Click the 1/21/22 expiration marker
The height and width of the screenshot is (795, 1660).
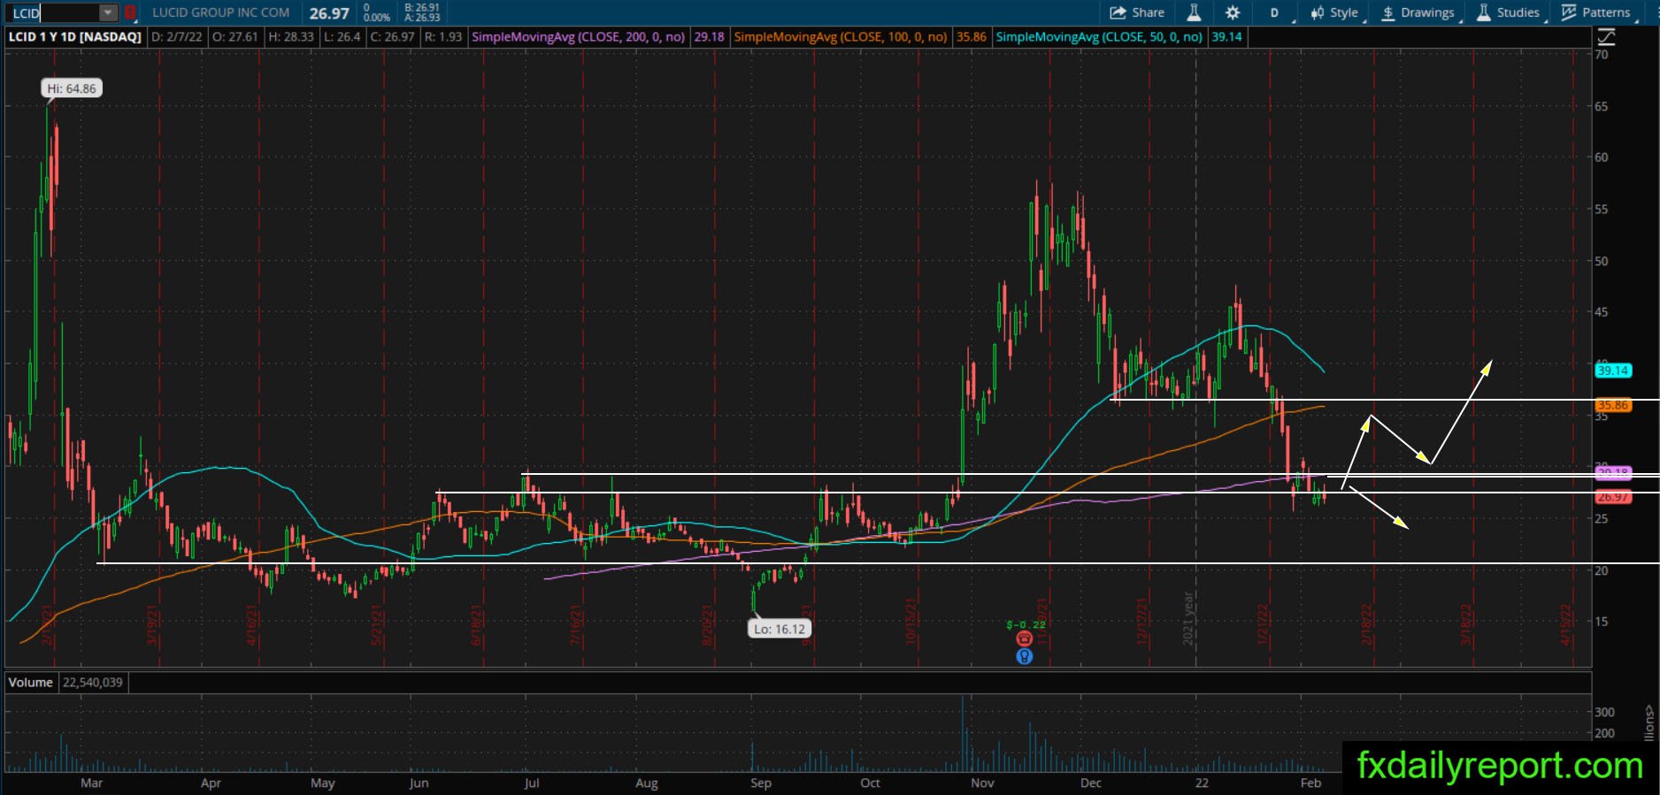click(x=1264, y=624)
